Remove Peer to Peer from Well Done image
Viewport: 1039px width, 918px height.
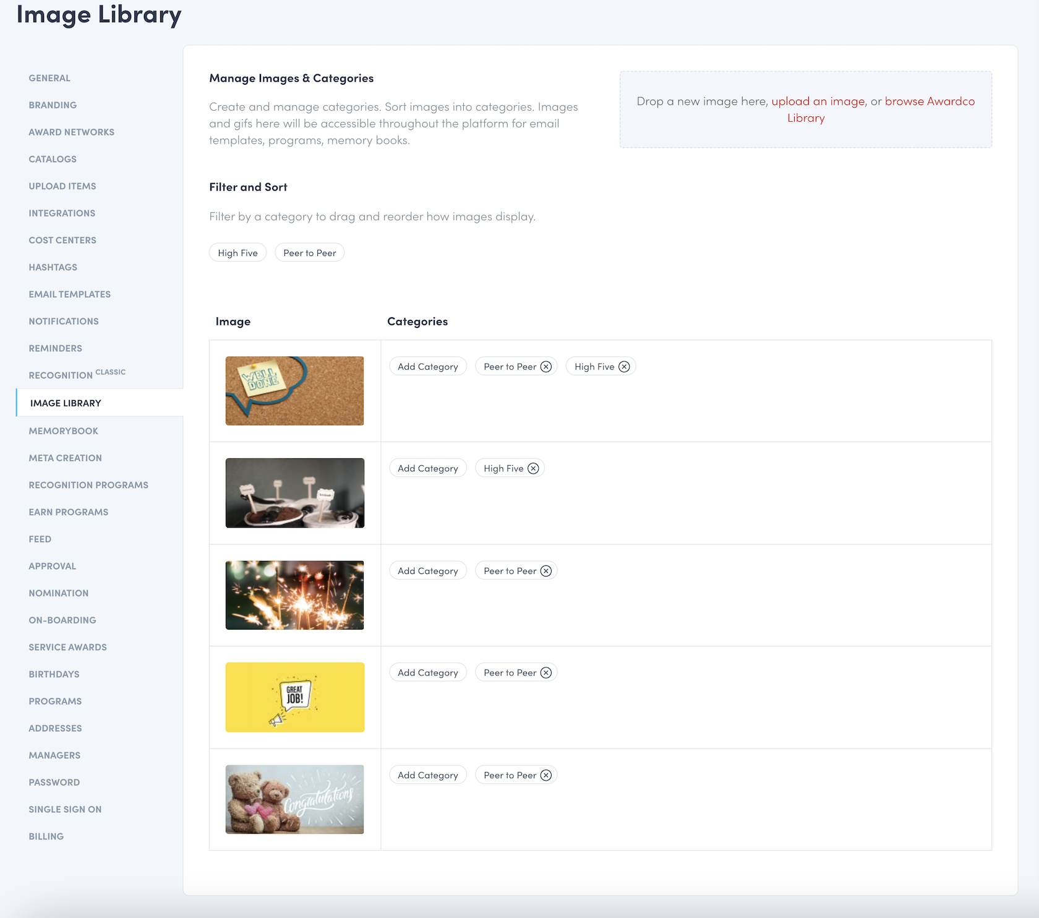pyautogui.click(x=545, y=367)
